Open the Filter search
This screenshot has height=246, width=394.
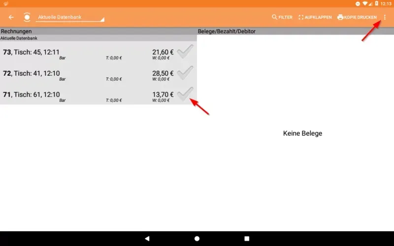point(282,17)
